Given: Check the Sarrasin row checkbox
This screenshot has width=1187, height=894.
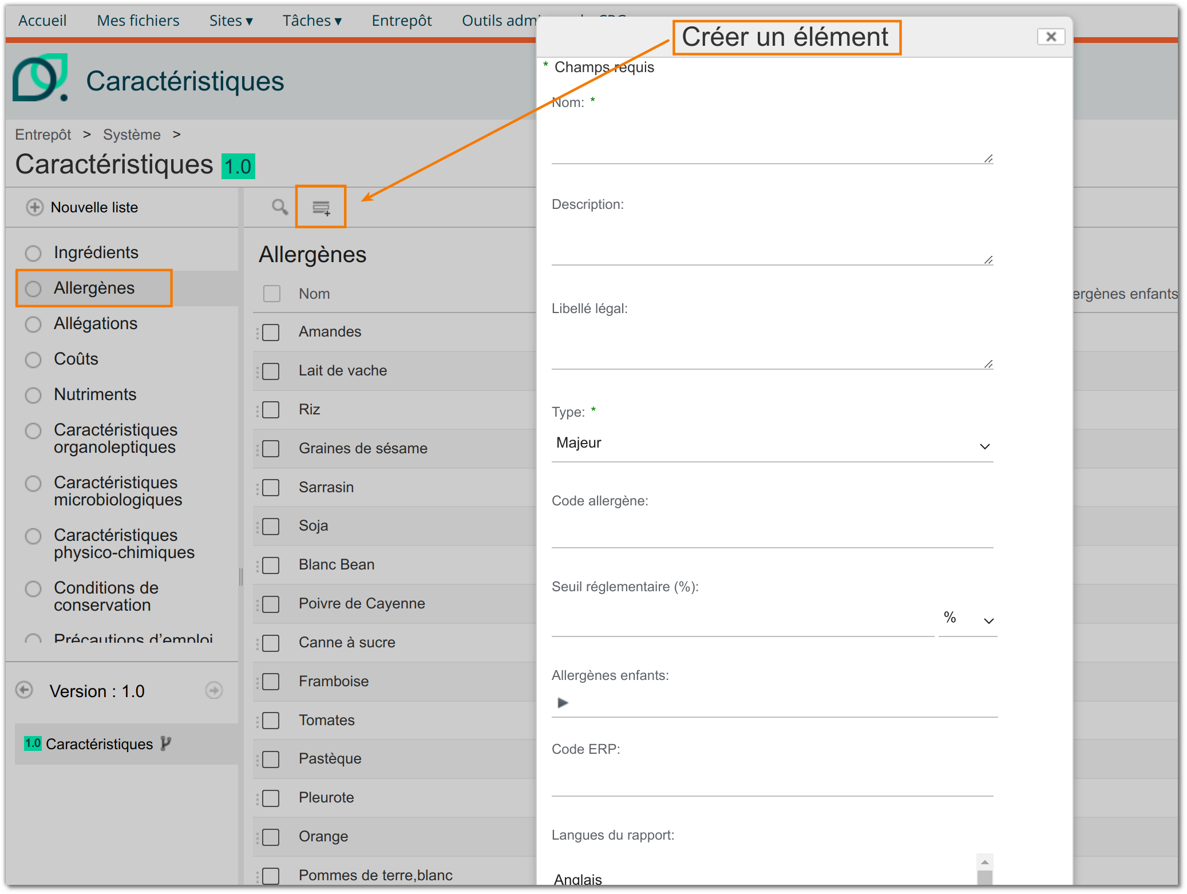Looking at the screenshot, I should point(271,488).
